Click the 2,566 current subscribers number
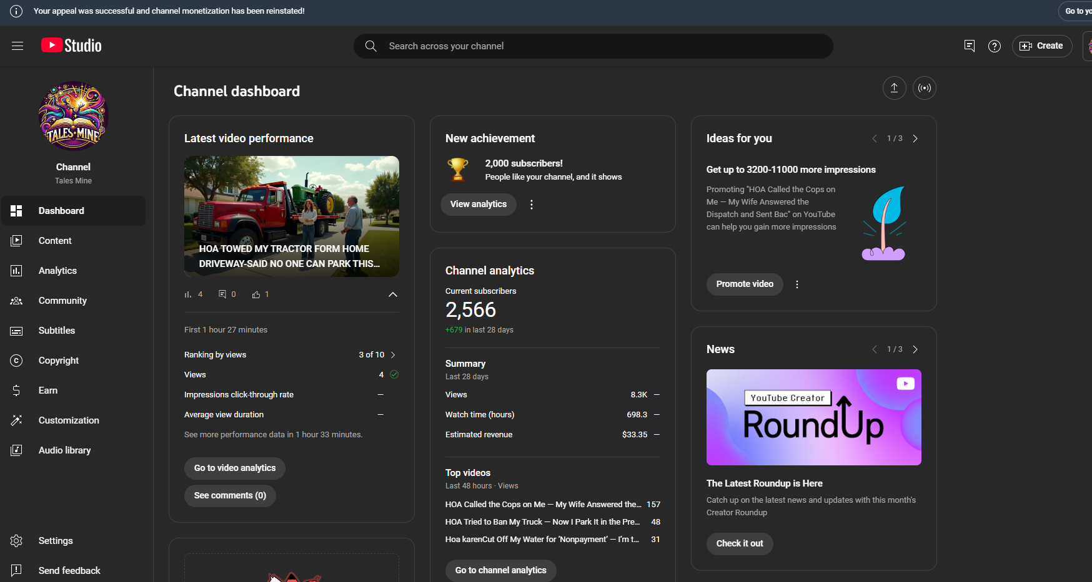 [470, 310]
